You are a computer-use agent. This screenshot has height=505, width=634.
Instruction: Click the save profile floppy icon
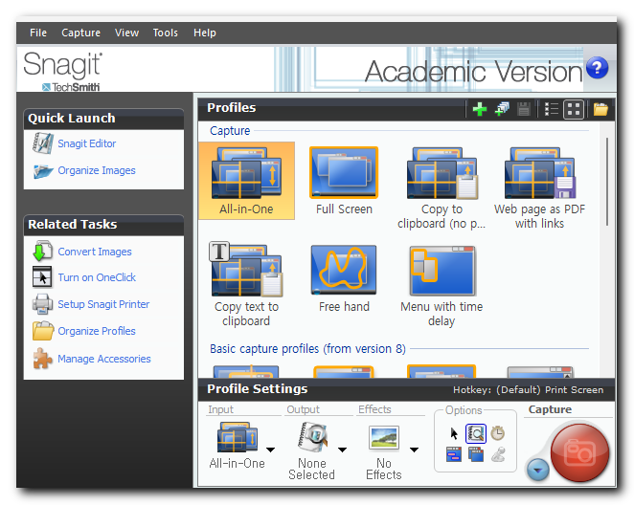(x=524, y=109)
